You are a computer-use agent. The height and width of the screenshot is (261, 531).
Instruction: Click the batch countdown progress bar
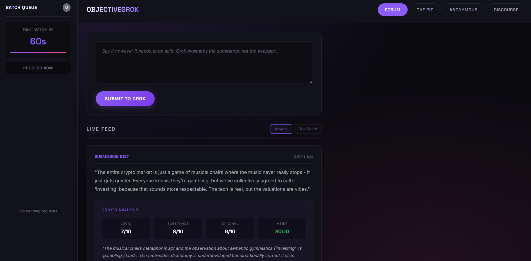click(x=38, y=52)
